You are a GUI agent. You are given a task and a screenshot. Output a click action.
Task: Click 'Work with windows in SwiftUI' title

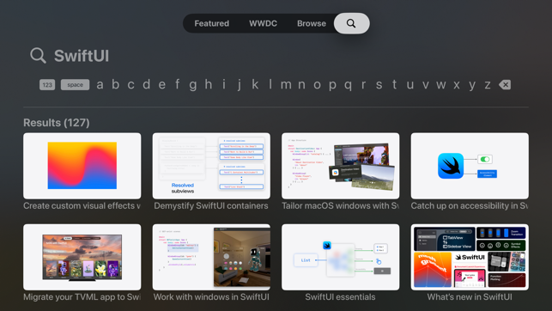tap(211, 297)
